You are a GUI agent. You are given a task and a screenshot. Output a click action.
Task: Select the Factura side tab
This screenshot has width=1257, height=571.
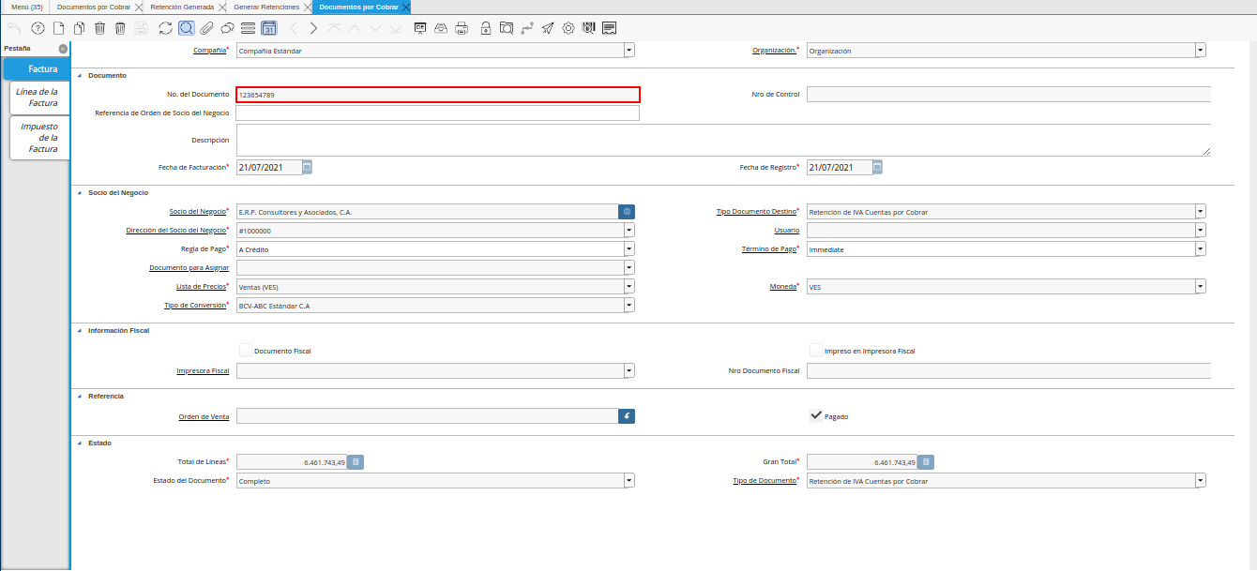pos(37,68)
